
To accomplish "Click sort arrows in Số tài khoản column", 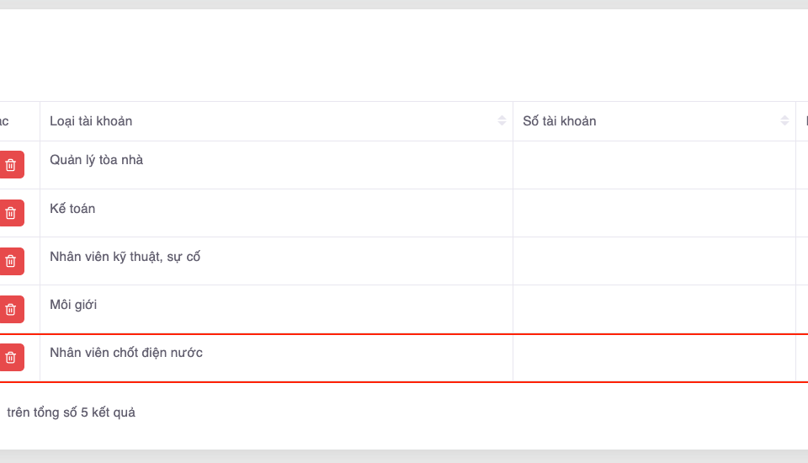I will pyautogui.click(x=785, y=121).
